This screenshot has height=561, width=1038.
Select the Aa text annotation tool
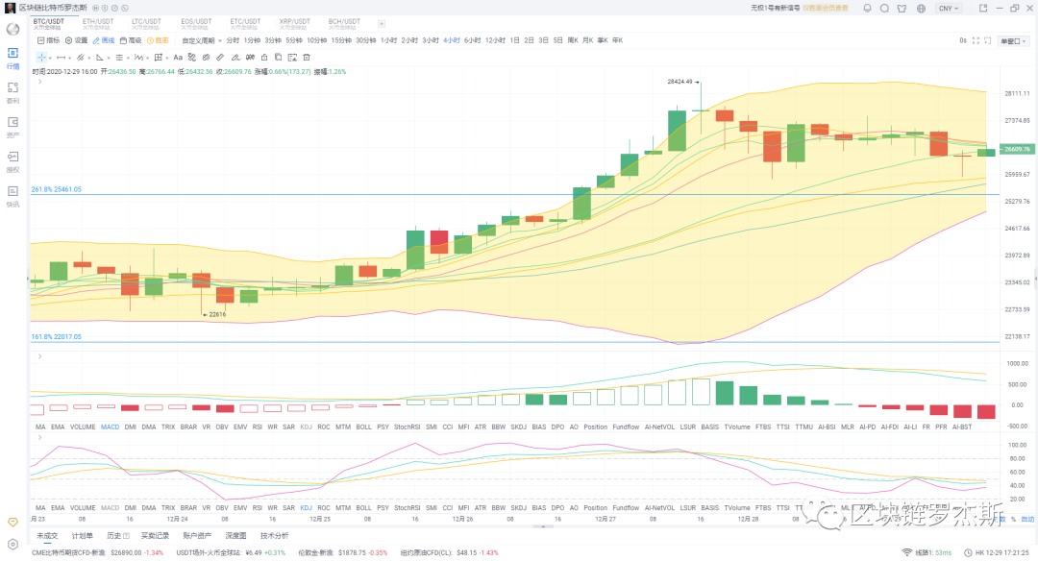[x=178, y=58]
